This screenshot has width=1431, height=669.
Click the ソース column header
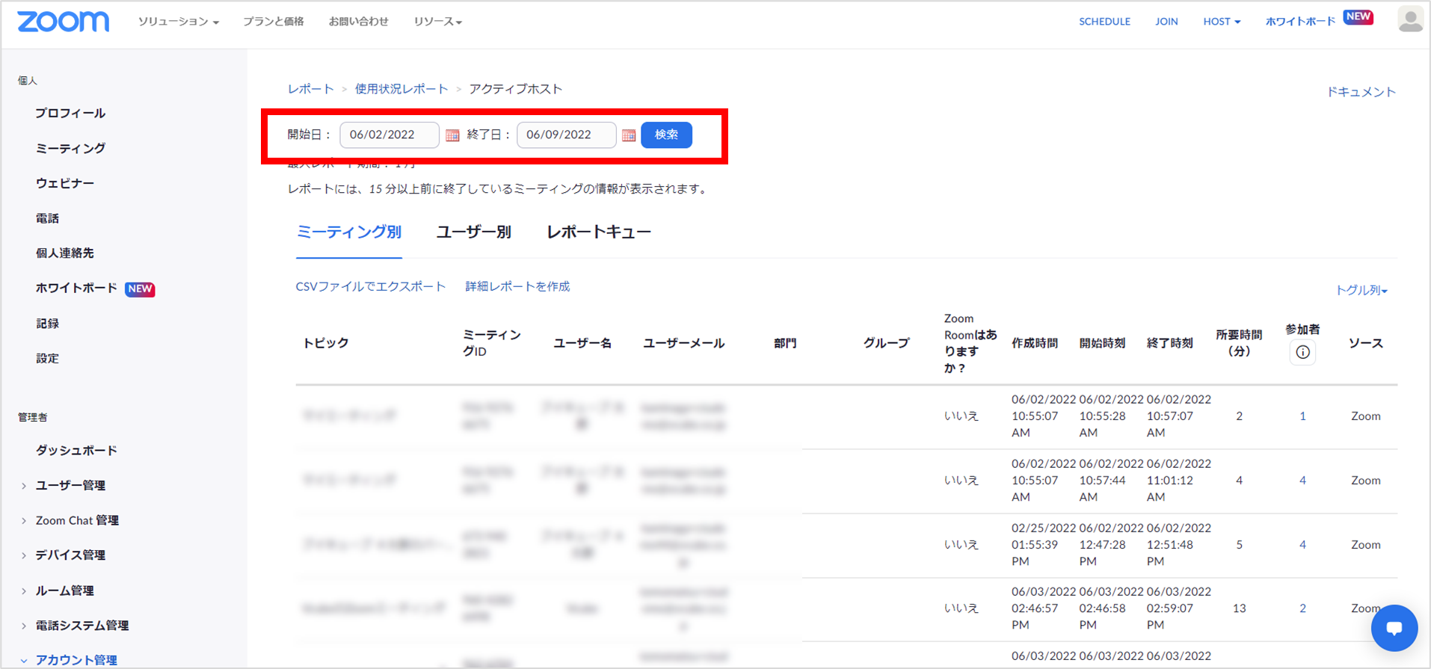click(x=1365, y=343)
